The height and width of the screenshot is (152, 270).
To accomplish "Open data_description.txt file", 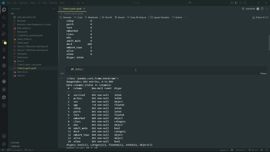I will coord(26,17).
